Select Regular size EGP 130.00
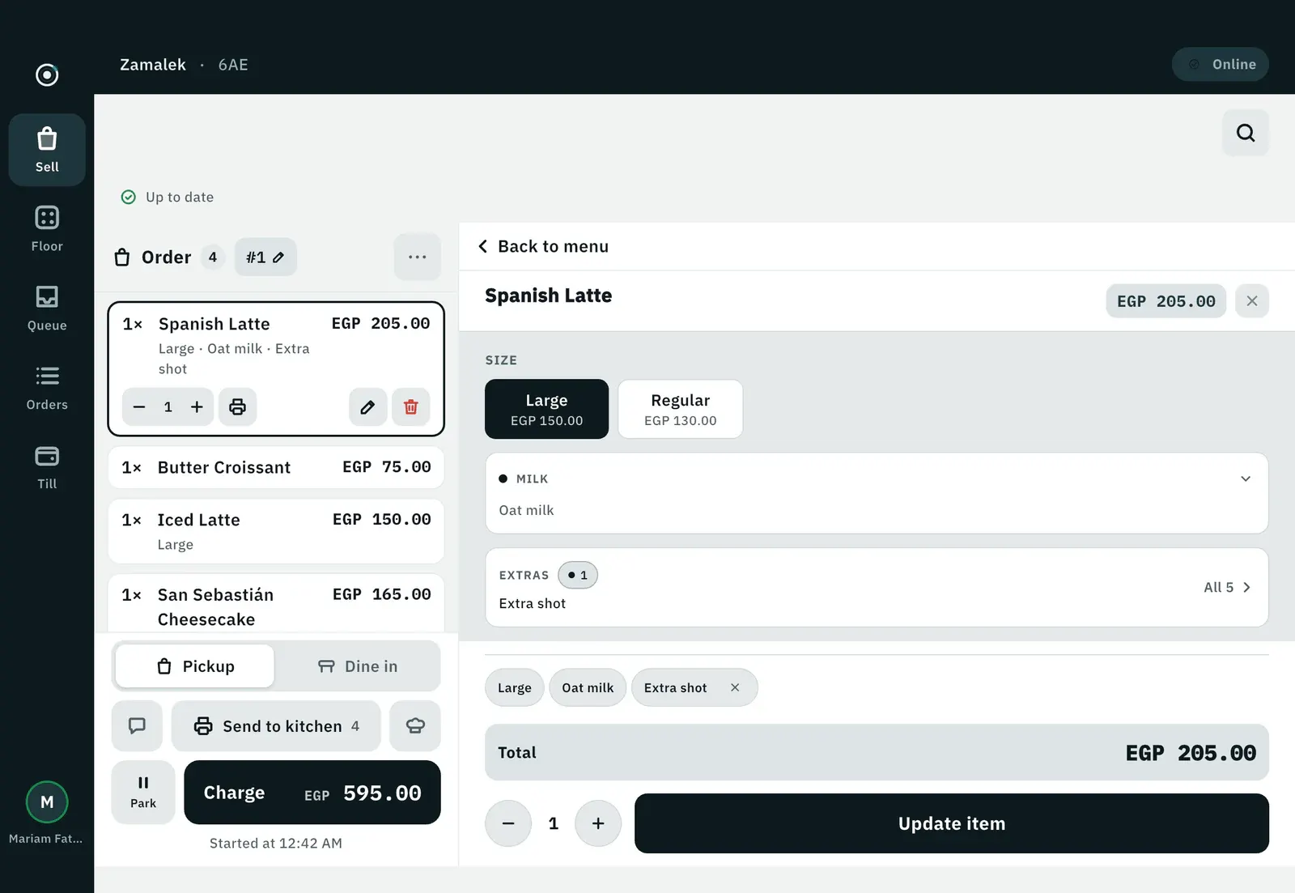Image resolution: width=1295 pixels, height=893 pixels. pyautogui.click(x=680, y=409)
